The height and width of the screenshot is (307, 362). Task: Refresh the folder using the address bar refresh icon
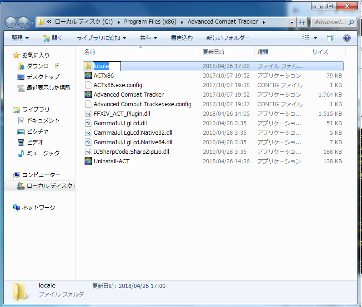302,22
